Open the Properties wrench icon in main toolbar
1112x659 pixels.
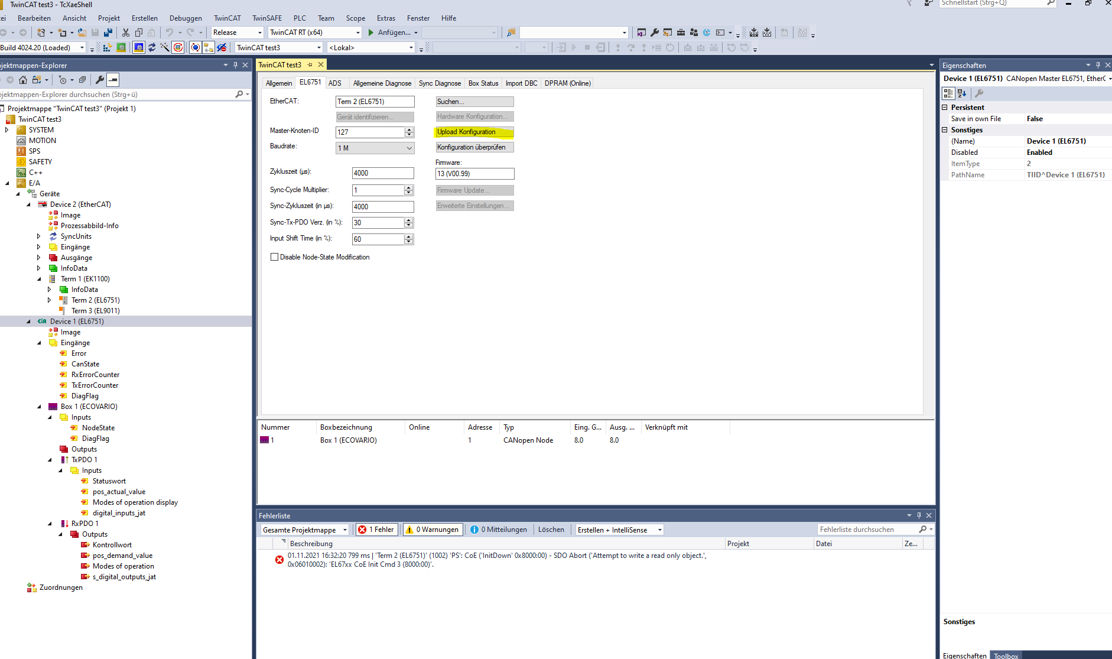point(655,33)
